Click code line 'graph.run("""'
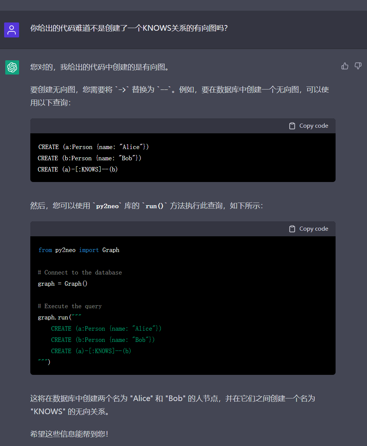This screenshot has width=367, height=446. click(59, 317)
